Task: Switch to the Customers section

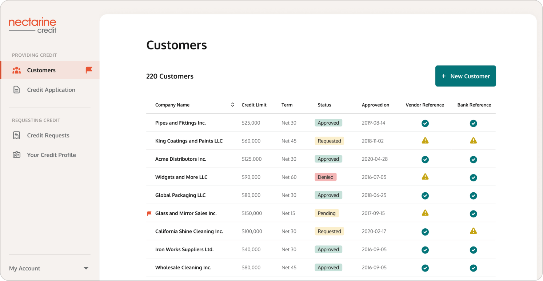Action: [41, 70]
